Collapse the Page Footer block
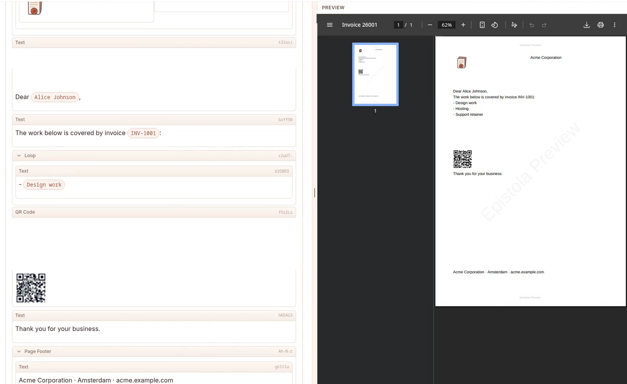This screenshot has width=627, height=384. (x=19, y=351)
